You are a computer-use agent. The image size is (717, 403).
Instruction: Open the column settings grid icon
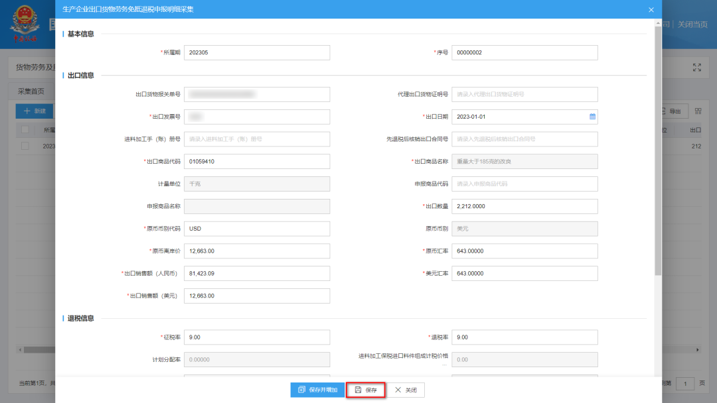tap(698, 111)
